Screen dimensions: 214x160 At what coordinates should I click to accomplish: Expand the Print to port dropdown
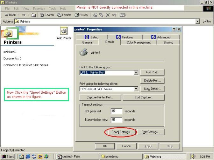pyautogui.click(x=136, y=72)
